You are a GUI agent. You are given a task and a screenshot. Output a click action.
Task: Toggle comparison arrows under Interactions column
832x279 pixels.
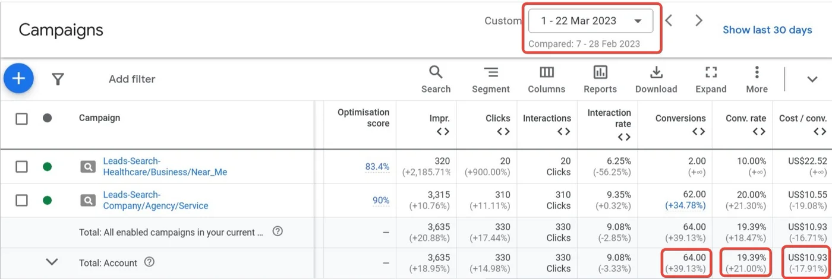point(564,132)
